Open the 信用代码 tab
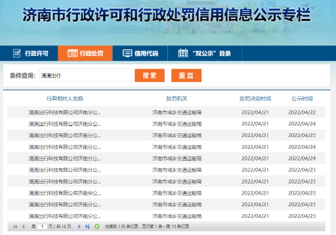 (140, 53)
